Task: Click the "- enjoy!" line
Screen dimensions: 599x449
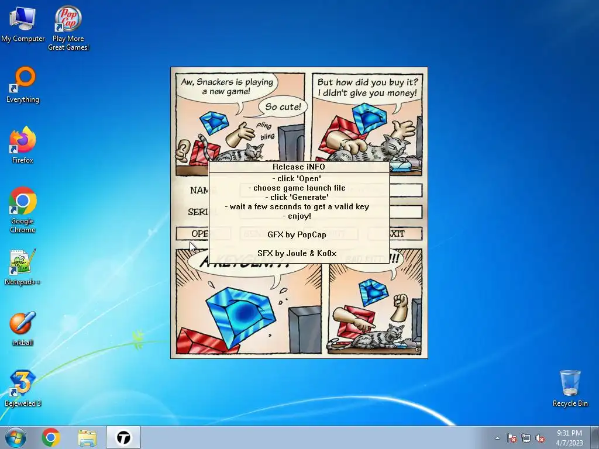Action: (x=297, y=216)
